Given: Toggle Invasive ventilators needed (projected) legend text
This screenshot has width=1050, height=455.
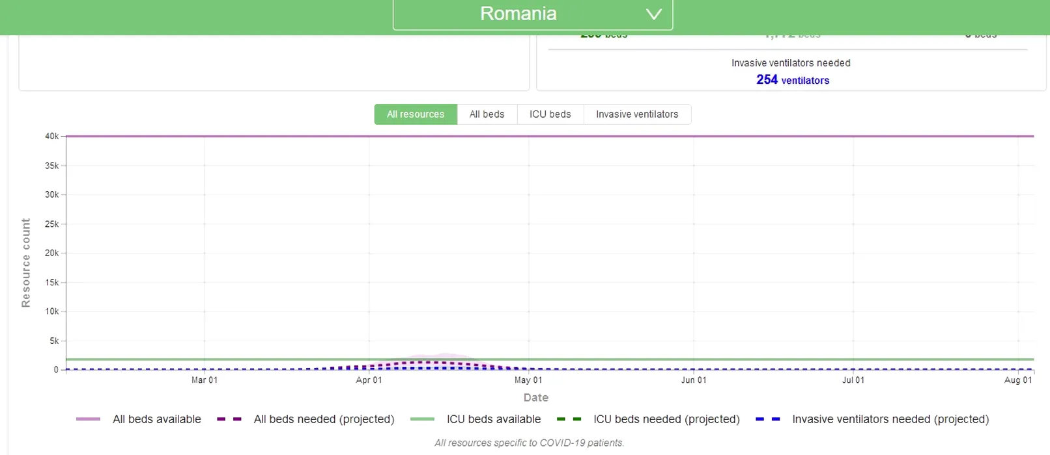Looking at the screenshot, I should point(890,419).
